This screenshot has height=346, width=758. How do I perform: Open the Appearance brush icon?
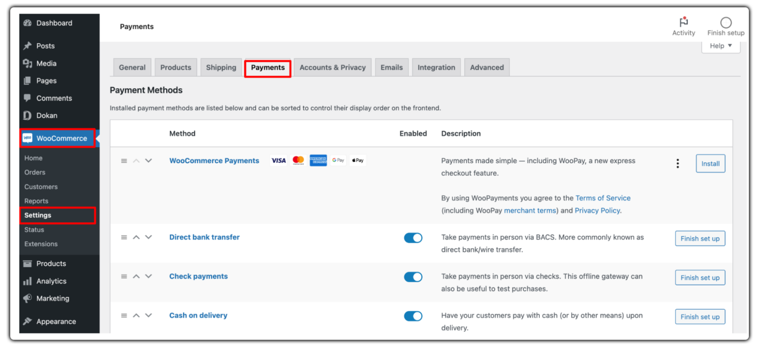pyautogui.click(x=28, y=321)
